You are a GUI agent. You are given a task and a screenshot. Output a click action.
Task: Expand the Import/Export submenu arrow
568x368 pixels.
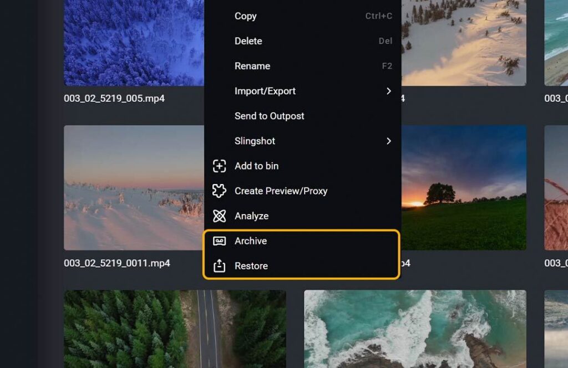(388, 91)
